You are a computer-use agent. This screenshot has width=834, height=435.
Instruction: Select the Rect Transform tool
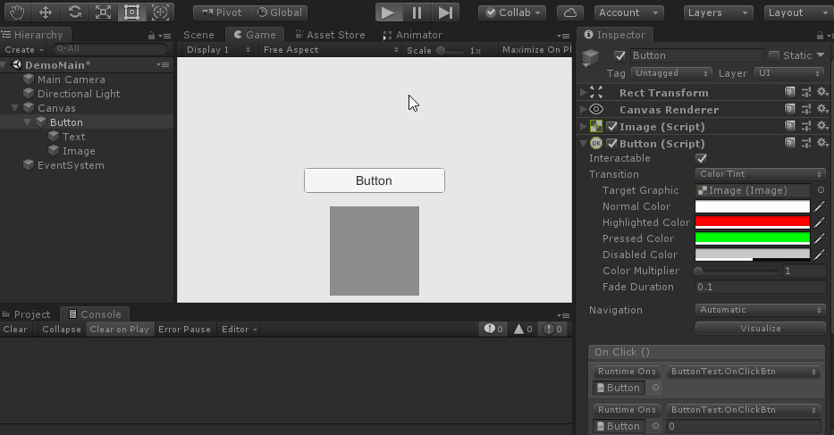pos(131,13)
